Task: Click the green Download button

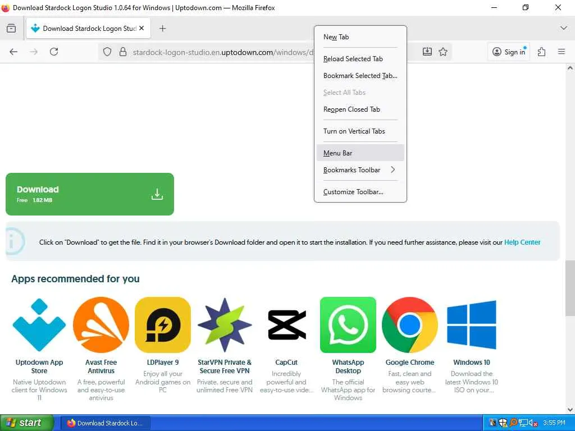Action: [90, 194]
